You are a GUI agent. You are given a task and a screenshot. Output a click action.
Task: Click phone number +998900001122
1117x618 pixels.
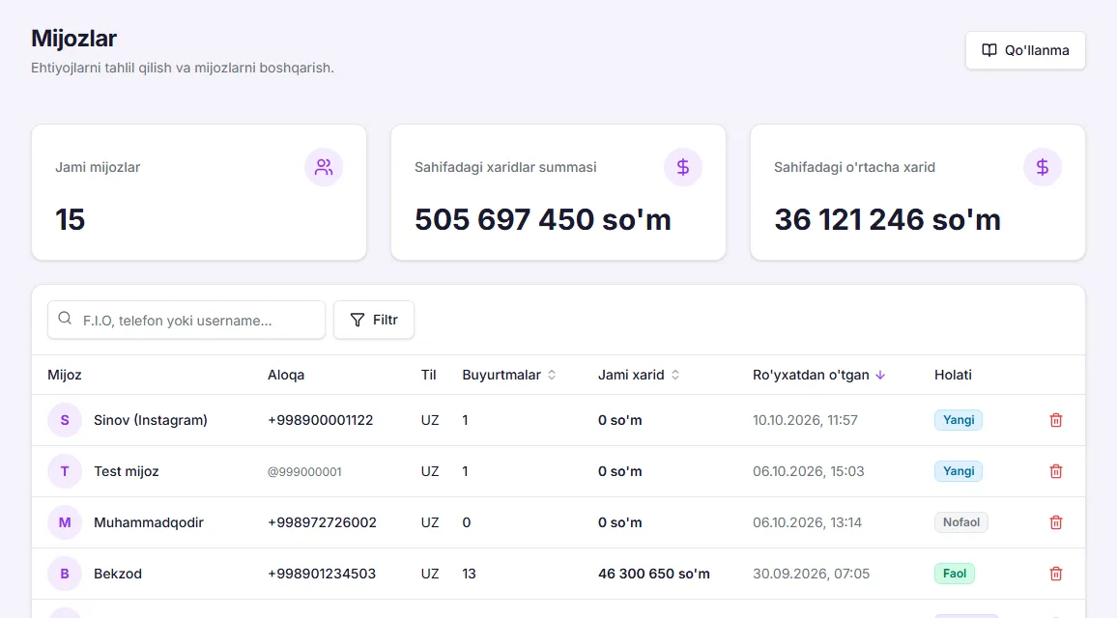pos(320,420)
